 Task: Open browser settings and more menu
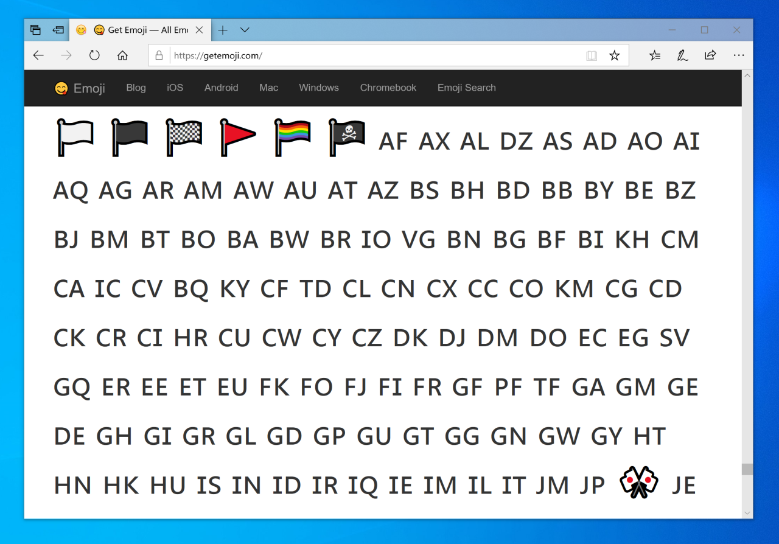(739, 55)
